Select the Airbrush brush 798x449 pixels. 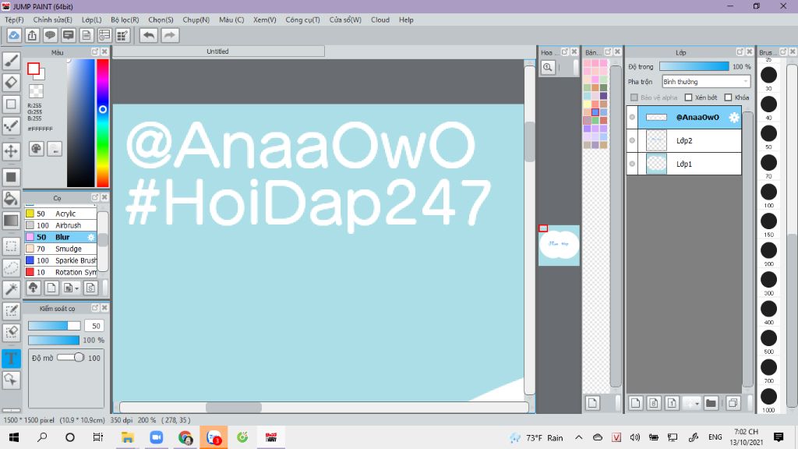click(x=61, y=225)
